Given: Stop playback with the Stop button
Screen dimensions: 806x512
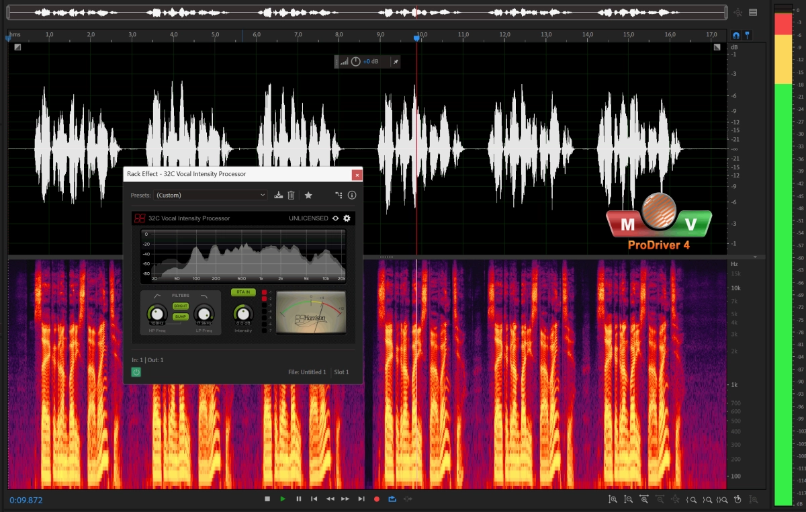Looking at the screenshot, I should [267, 499].
